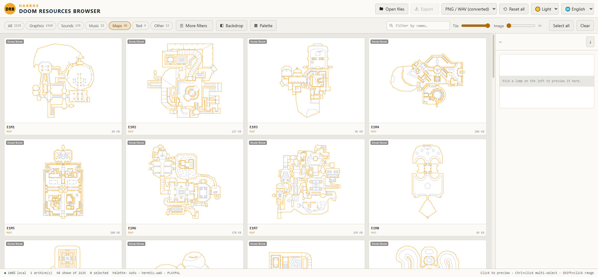This screenshot has height=277, width=598.
Task: Click the folder icon in Open files
Action: [x=381, y=9]
